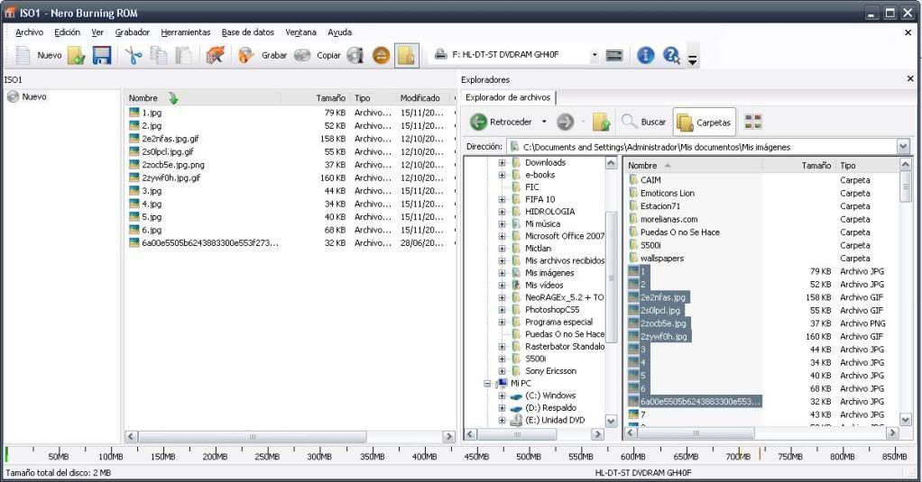The image size is (922, 482).
Task: Expand the Downloads folder tree node
Action: pyautogui.click(x=502, y=163)
